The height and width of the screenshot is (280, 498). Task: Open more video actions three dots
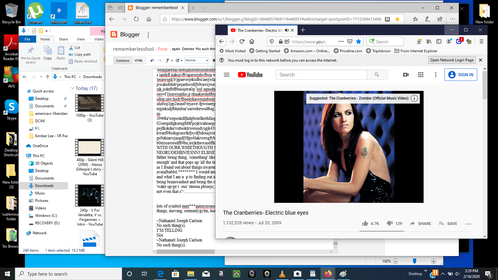(468, 224)
